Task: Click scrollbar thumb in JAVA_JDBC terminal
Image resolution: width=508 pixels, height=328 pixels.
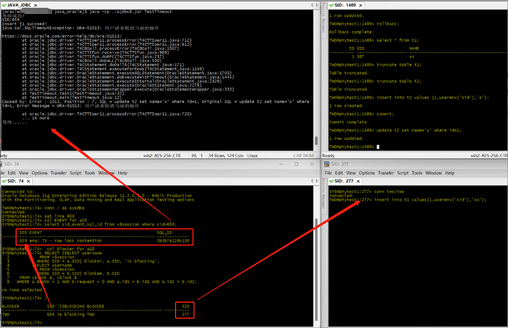Action: (316, 140)
